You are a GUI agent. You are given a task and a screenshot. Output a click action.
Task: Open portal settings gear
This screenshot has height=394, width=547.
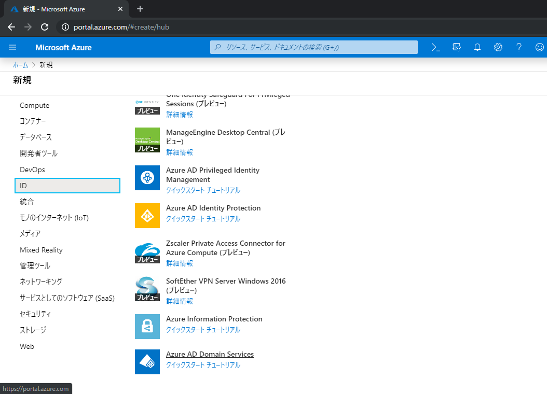(x=498, y=47)
